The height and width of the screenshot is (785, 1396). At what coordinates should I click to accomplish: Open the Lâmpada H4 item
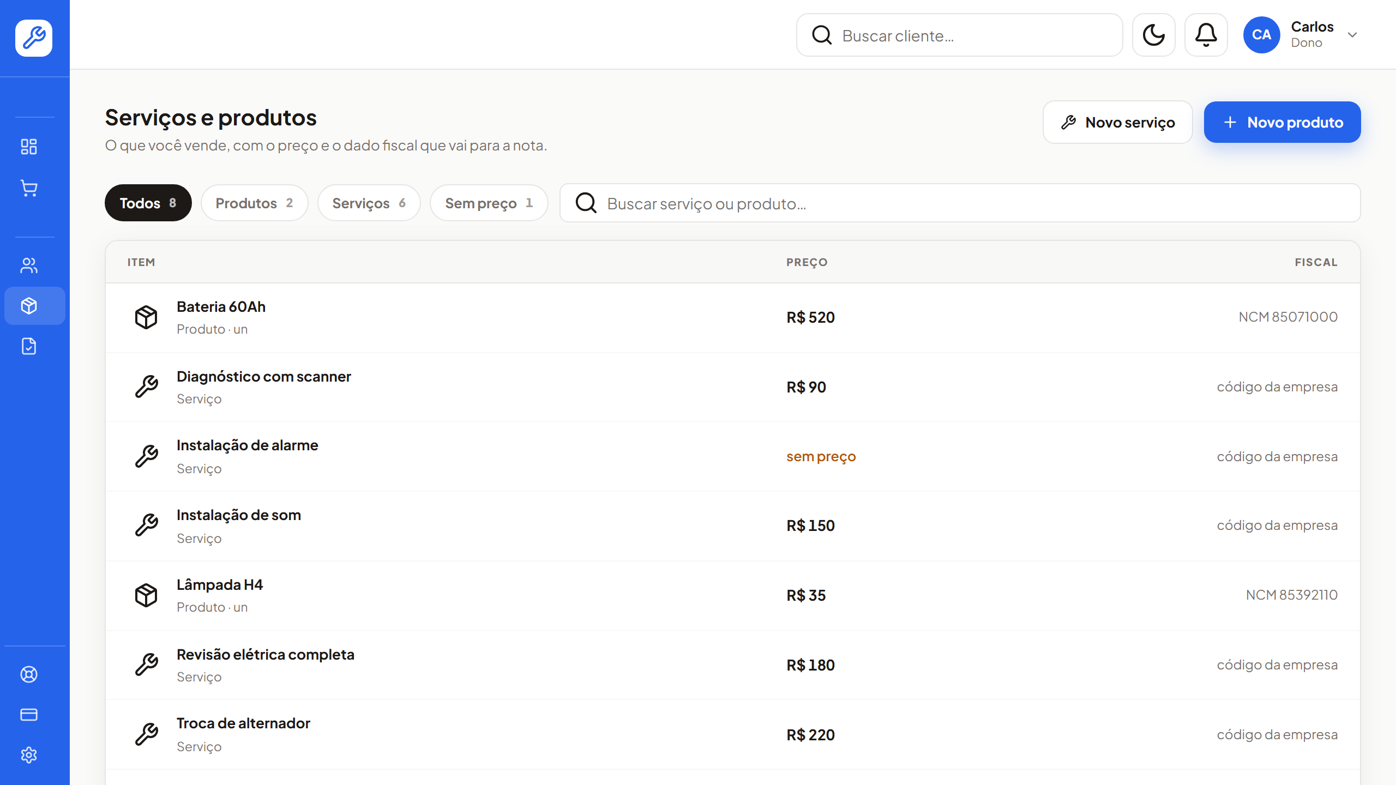pyautogui.click(x=732, y=596)
